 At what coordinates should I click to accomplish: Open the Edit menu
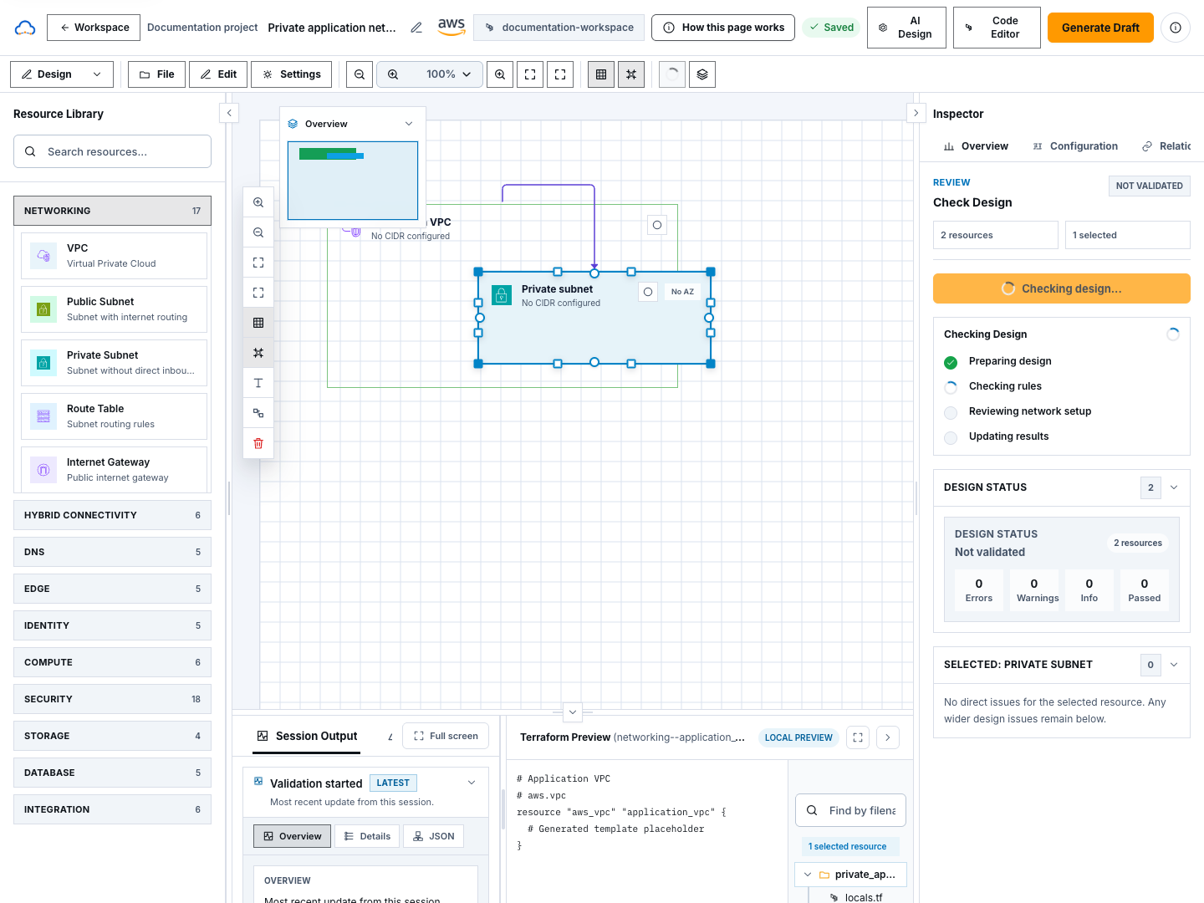pyautogui.click(x=218, y=74)
